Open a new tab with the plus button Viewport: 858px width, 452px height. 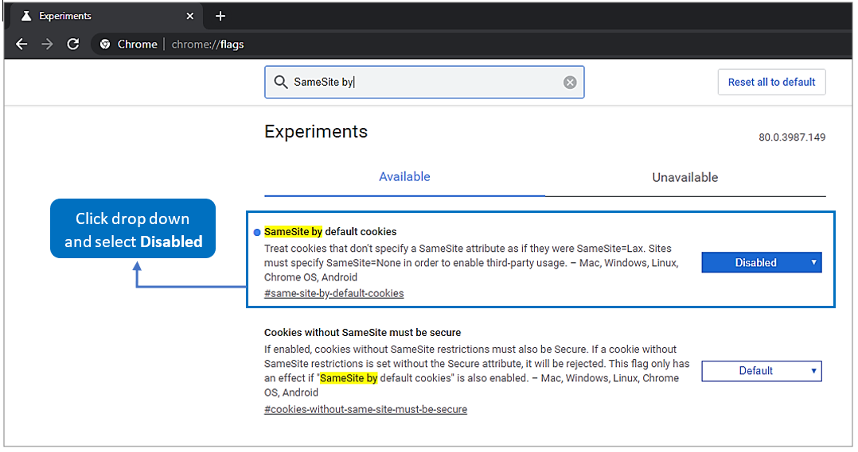point(220,17)
